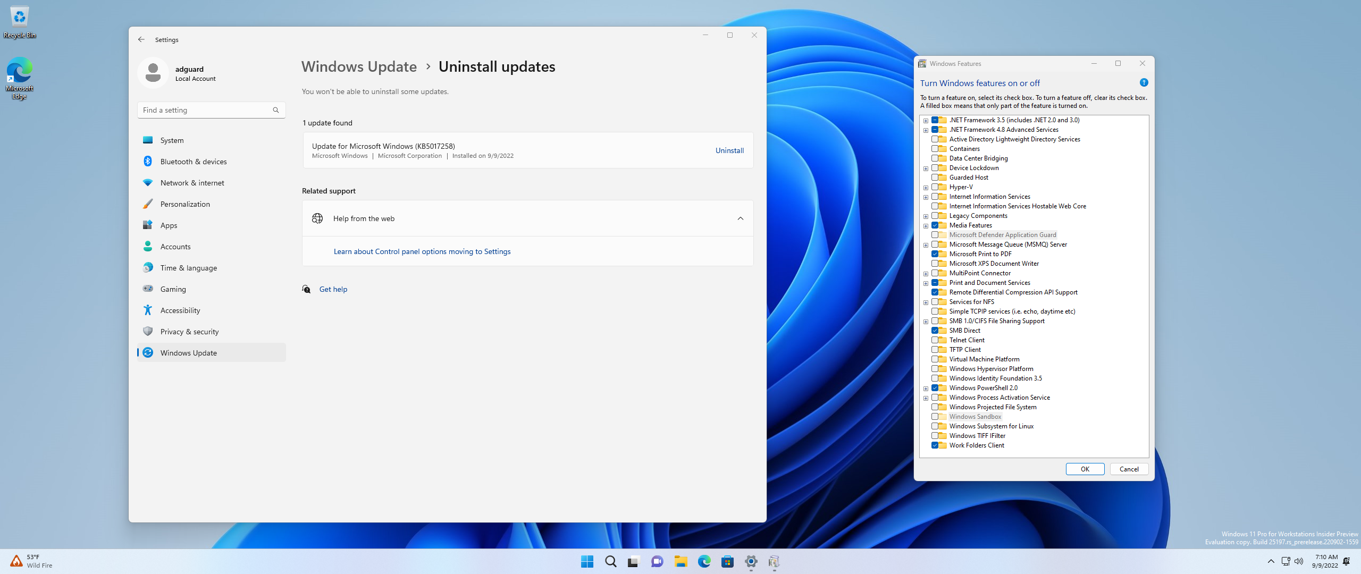Click the Get help link

pos(333,289)
